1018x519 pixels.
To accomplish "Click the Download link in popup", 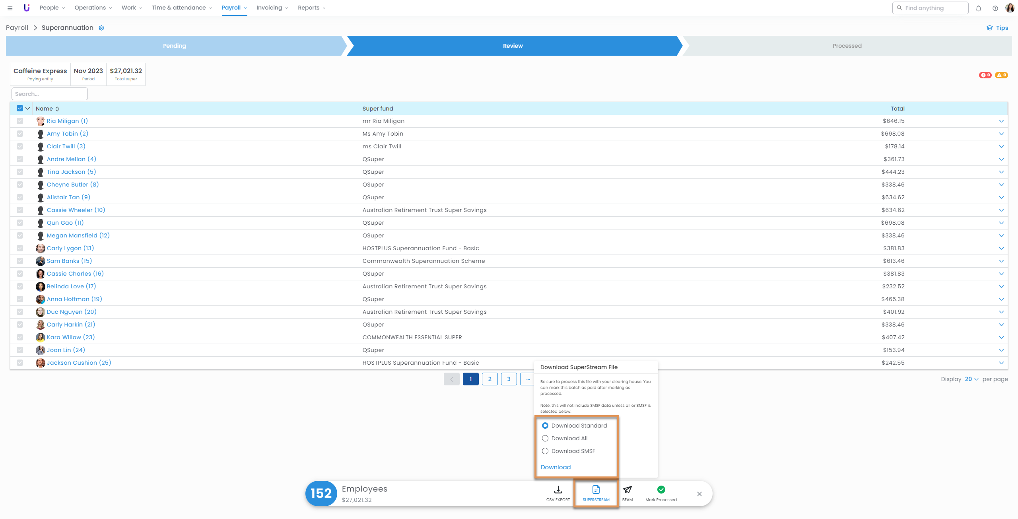I will (x=556, y=467).
